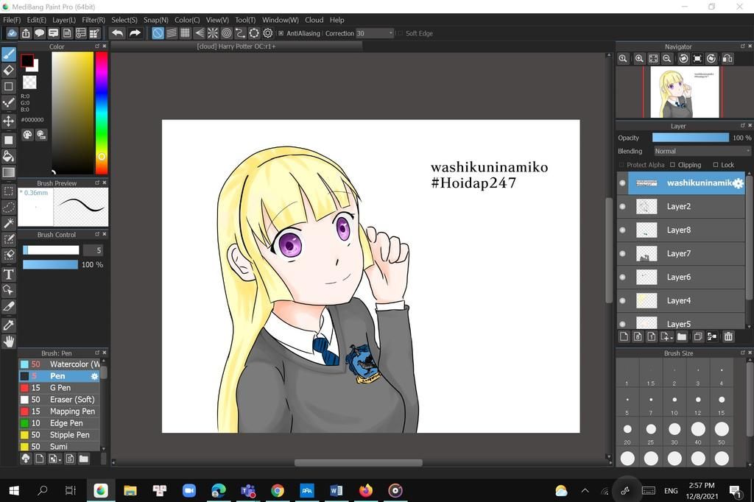Enable circle snap icon
Screen dimensions: 754x502
pyautogui.click(x=227, y=33)
